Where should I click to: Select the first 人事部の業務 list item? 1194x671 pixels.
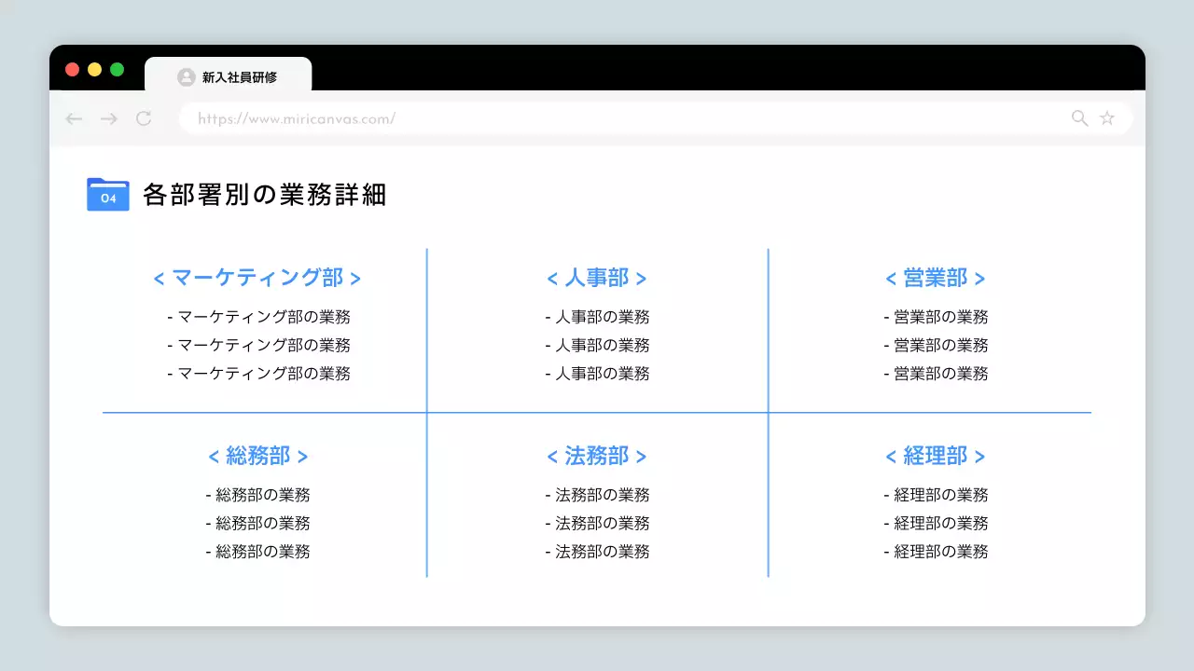tap(598, 317)
